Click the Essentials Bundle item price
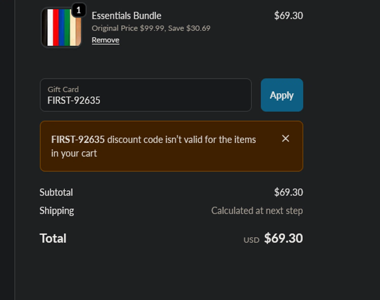 [x=288, y=16]
